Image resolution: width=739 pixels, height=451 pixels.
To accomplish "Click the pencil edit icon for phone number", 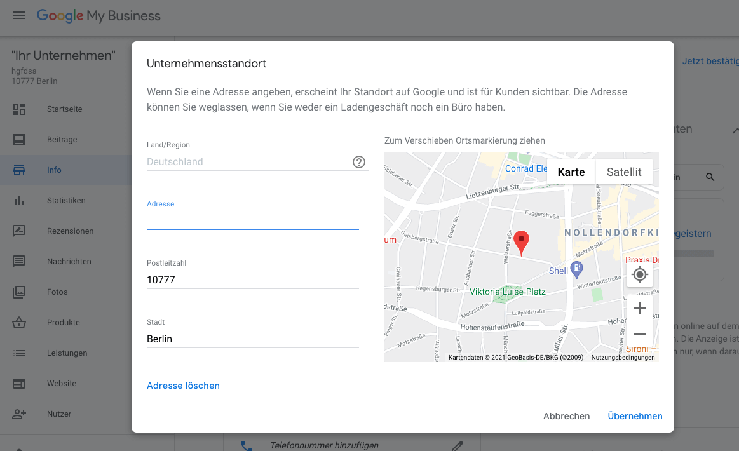I will tap(457, 445).
